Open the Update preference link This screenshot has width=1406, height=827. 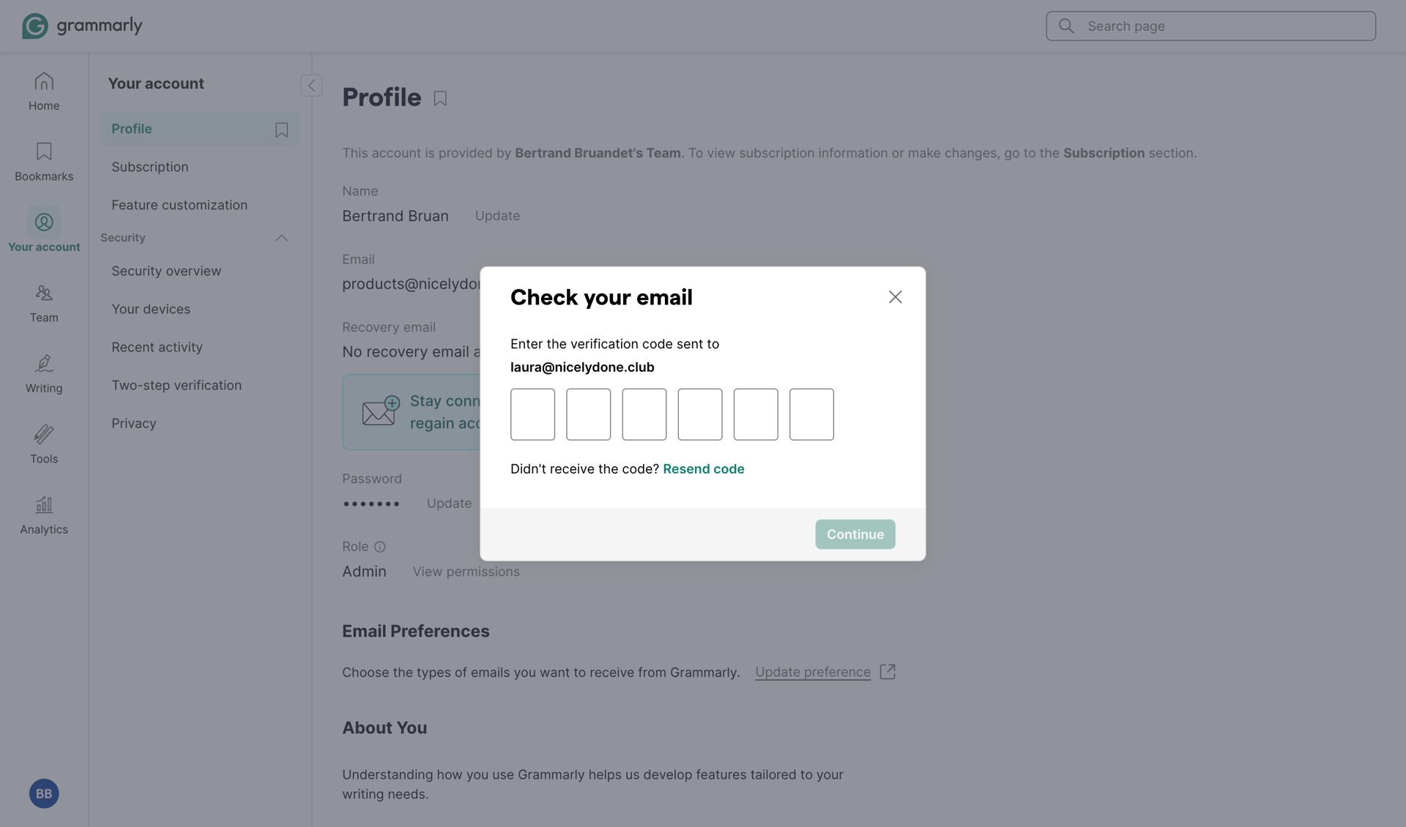(813, 672)
